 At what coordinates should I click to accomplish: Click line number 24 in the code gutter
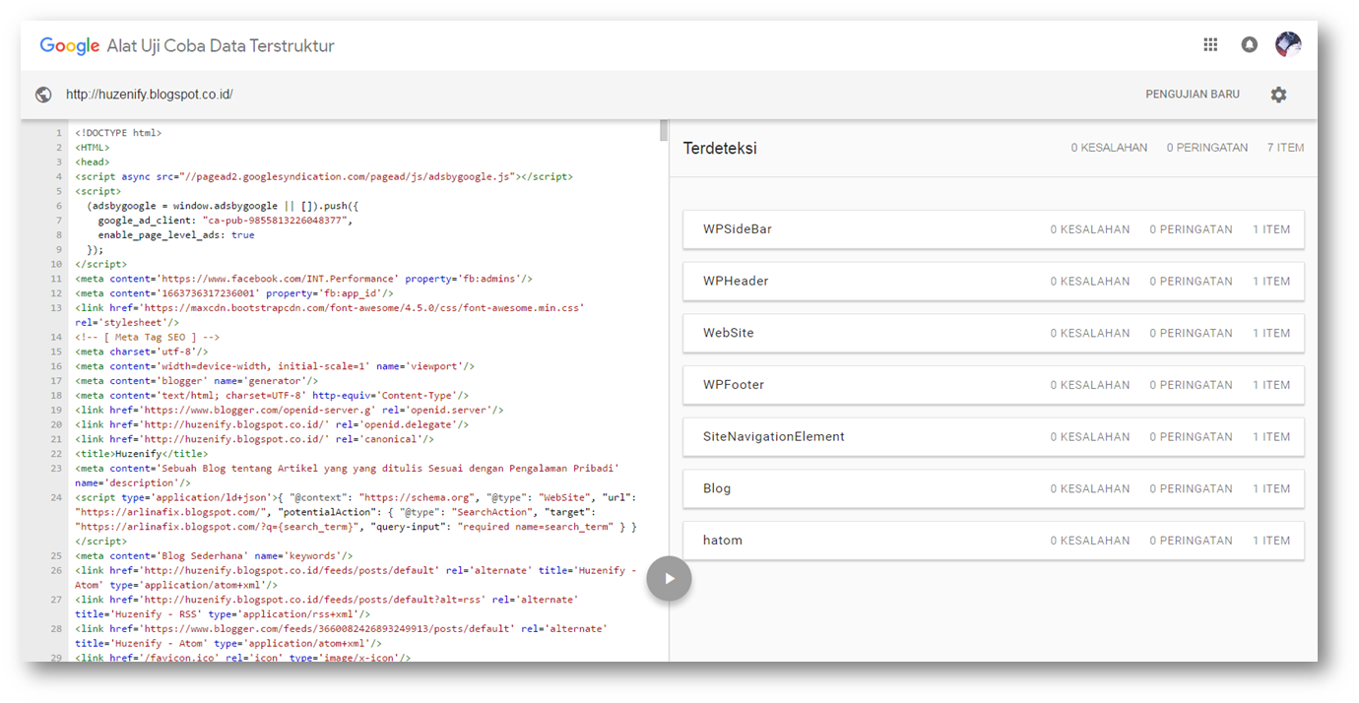click(x=57, y=497)
